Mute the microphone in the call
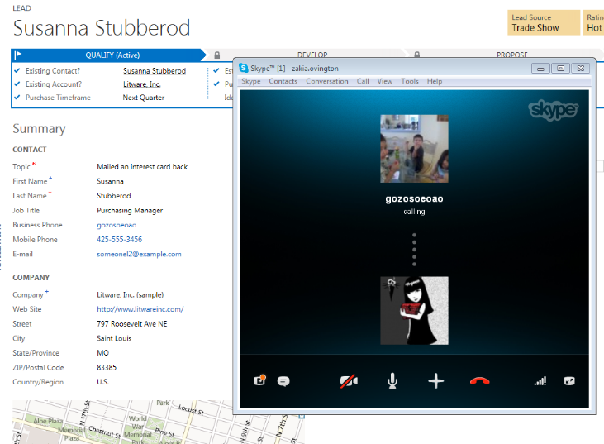This screenshot has height=444, width=604. point(393,381)
